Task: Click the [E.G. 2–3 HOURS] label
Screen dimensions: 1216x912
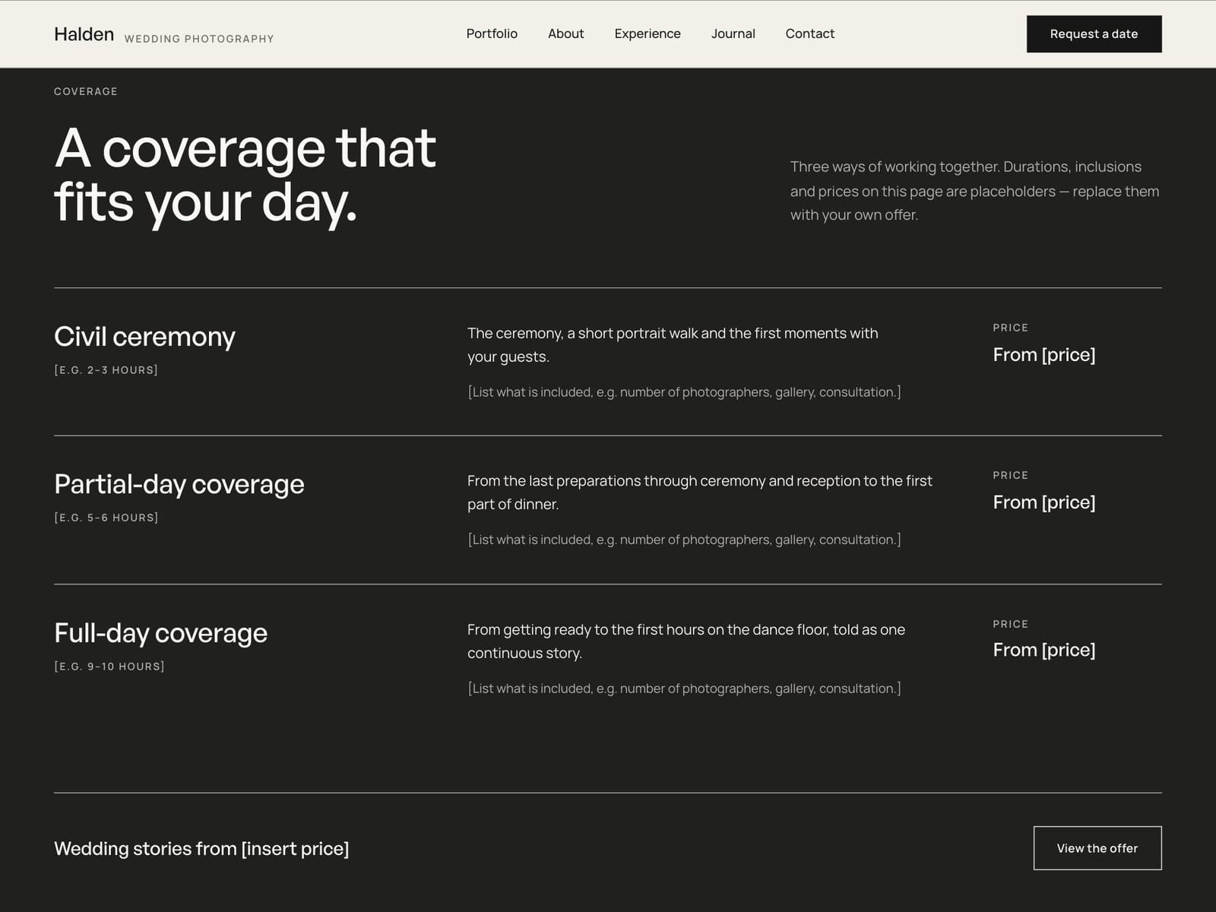Action: click(106, 370)
